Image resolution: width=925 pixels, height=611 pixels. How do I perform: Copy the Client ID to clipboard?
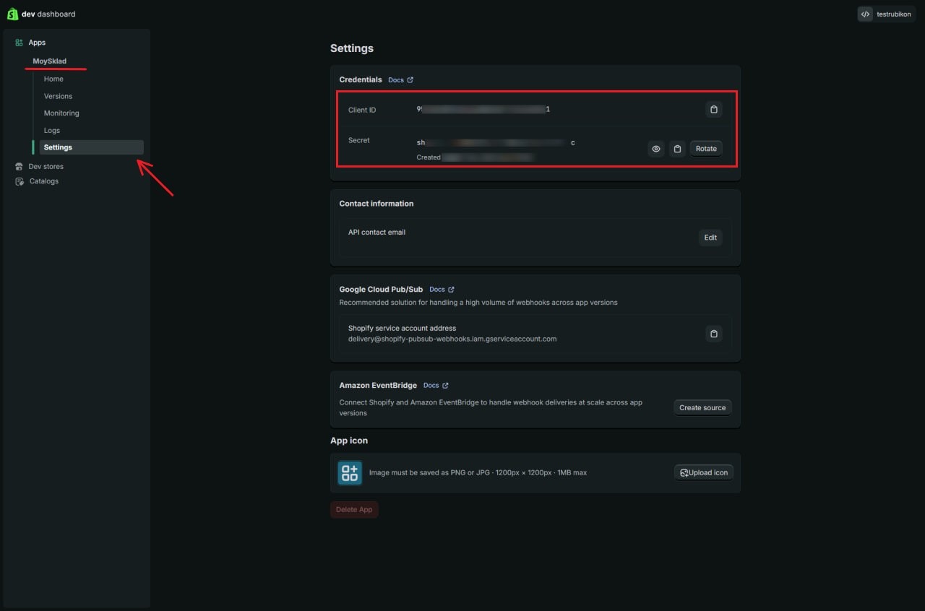pyautogui.click(x=714, y=110)
